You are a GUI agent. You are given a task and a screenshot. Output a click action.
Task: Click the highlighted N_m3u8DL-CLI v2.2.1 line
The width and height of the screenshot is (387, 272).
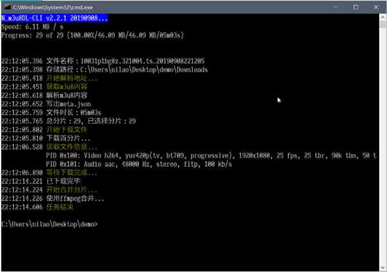coord(55,18)
